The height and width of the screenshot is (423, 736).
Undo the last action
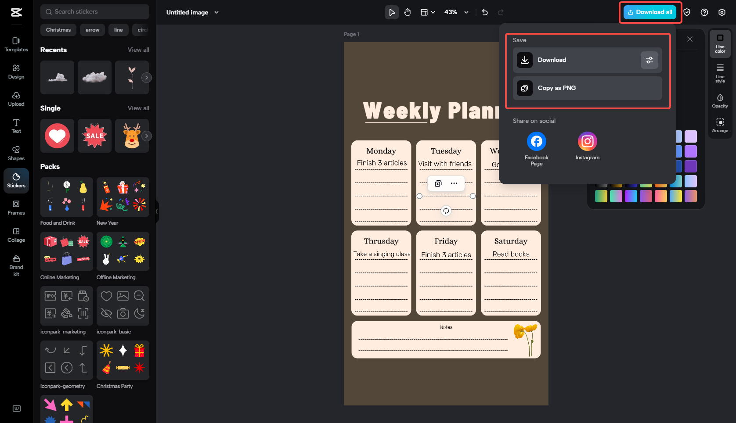484,12
